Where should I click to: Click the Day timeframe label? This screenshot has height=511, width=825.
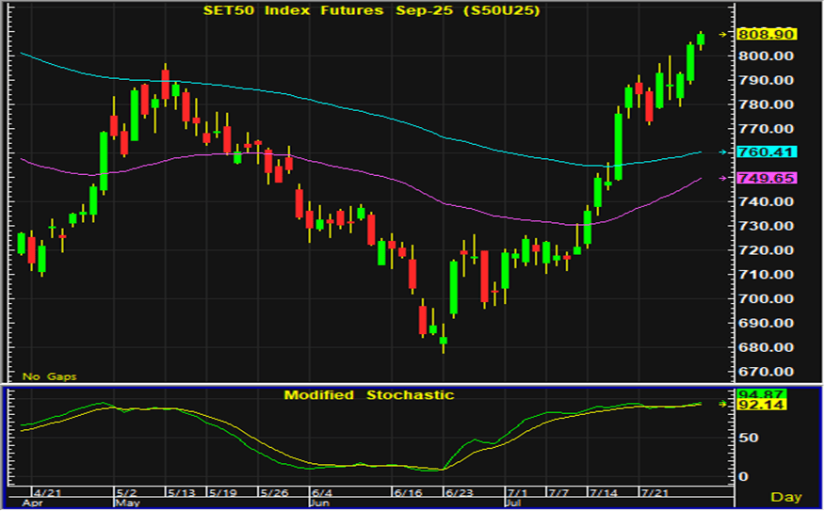(x=786, y=496)
